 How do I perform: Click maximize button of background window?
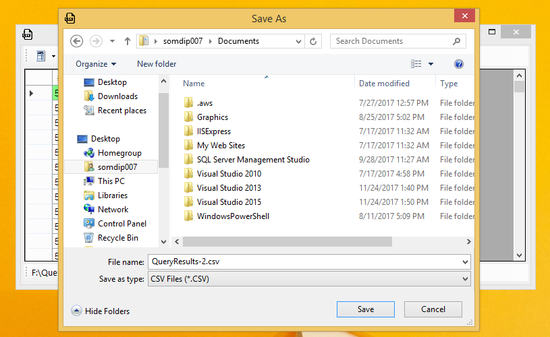click(x=492, y=32)
